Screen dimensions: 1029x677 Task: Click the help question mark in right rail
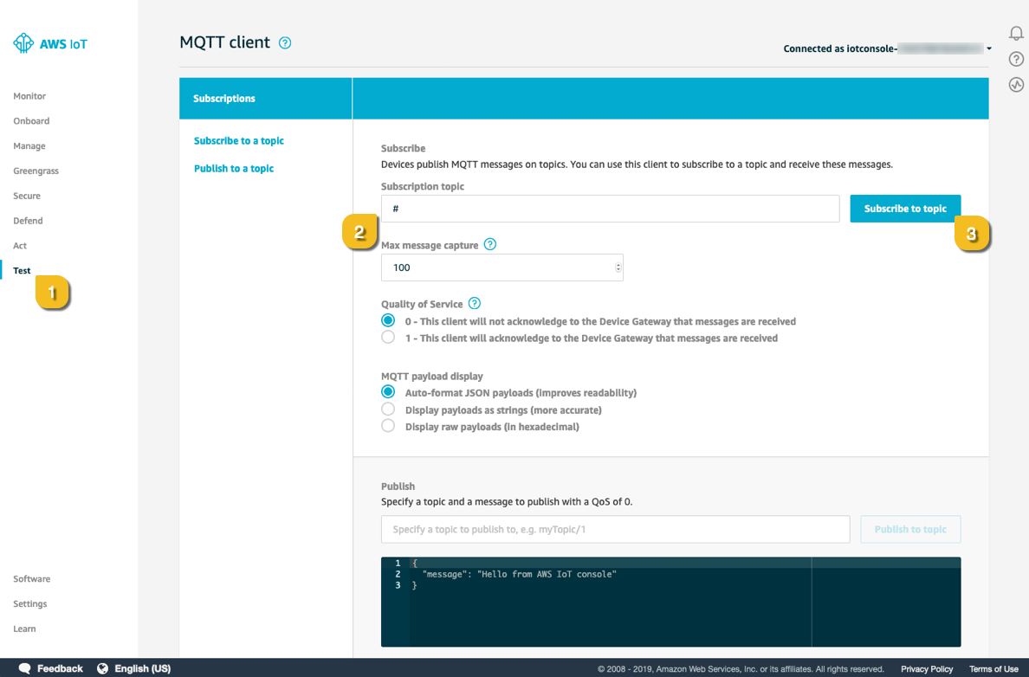[1016, 59]
